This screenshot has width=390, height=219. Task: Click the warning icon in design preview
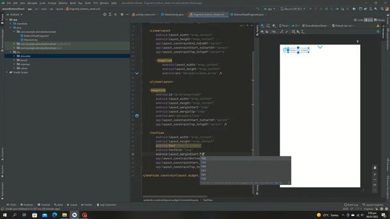pos(378,26)
